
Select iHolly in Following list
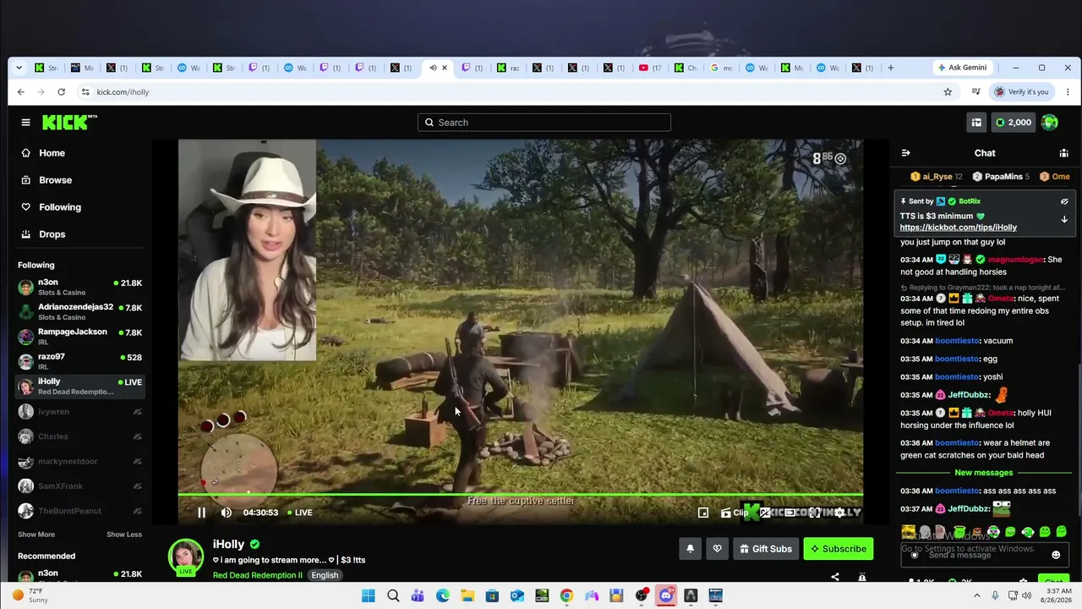(x=80, y=386)
